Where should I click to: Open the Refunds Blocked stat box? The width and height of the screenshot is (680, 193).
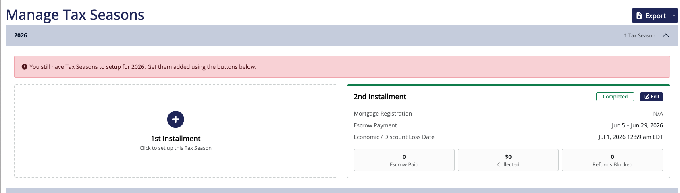click(612, 160)
